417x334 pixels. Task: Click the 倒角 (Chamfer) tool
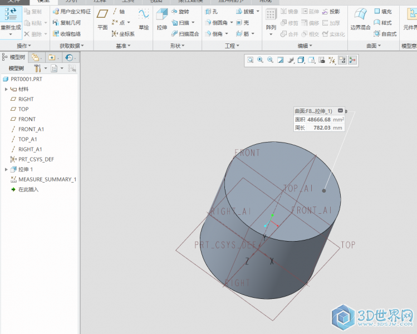(214, 34)
